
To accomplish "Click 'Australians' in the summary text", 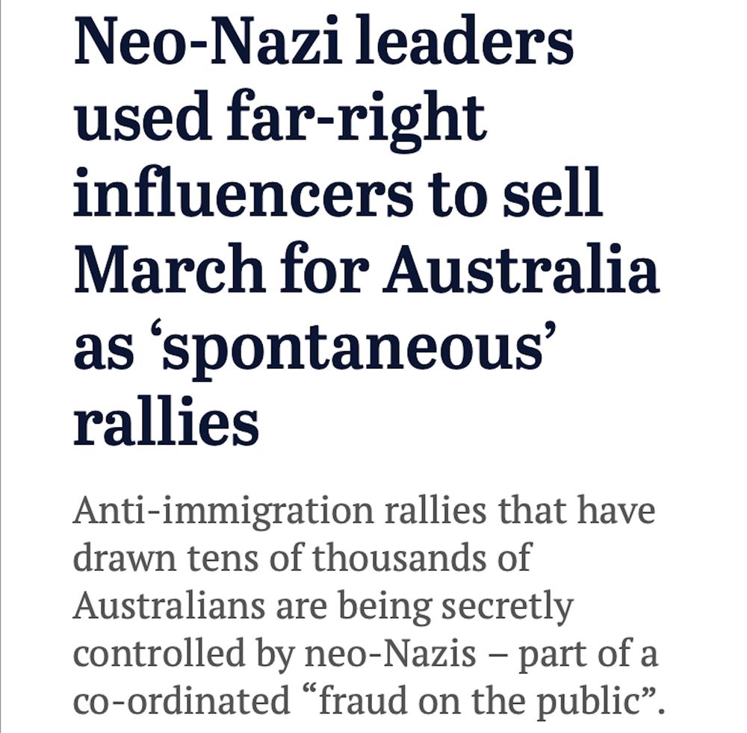I will [169, 605].
